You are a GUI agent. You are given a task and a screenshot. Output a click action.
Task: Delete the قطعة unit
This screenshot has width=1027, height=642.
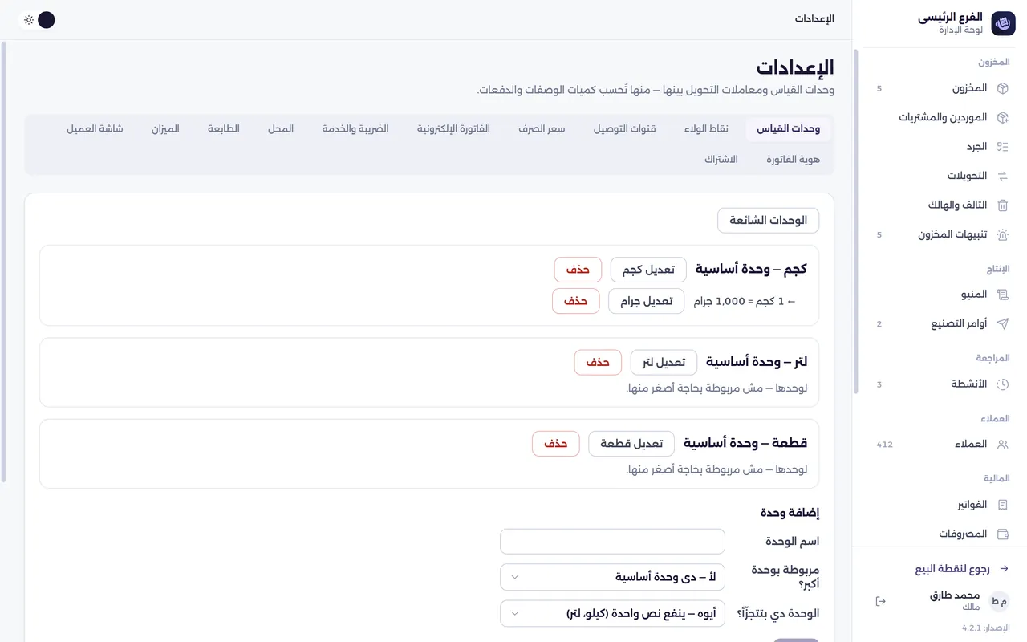(x=556, y=444)
